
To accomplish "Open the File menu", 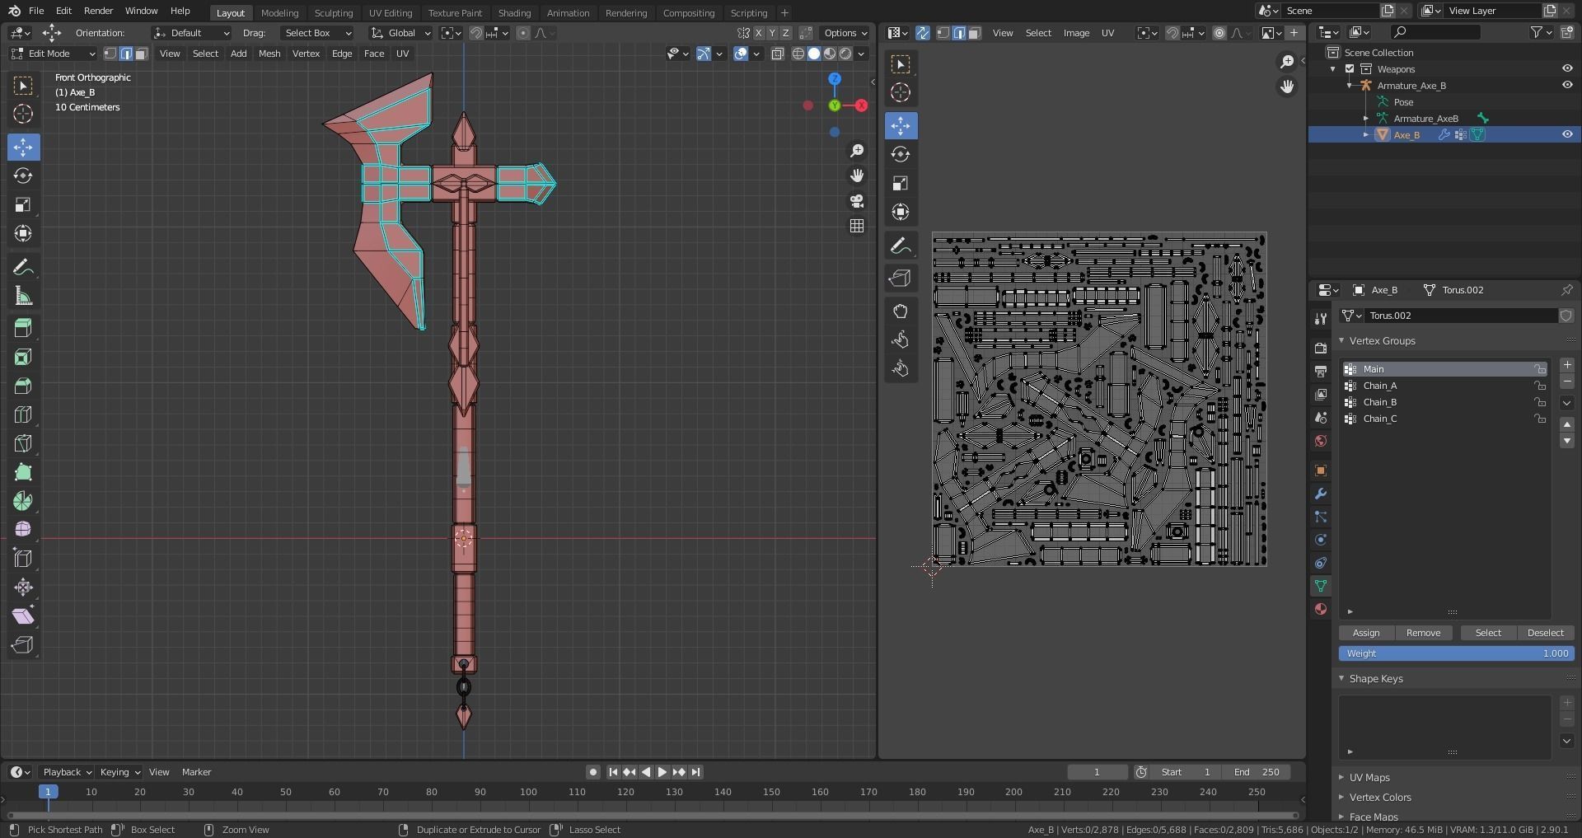I will [x=36, y=11].
